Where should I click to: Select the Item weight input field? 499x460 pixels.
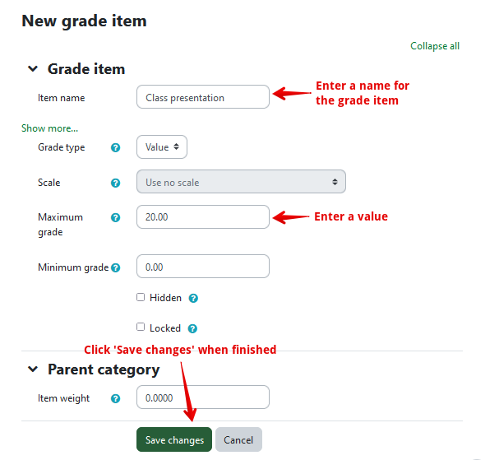tap(202, 397)
